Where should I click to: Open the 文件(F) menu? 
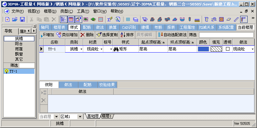(x=17, y=11)
